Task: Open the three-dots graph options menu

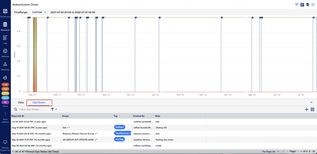Action: click(x=297, y=4)
